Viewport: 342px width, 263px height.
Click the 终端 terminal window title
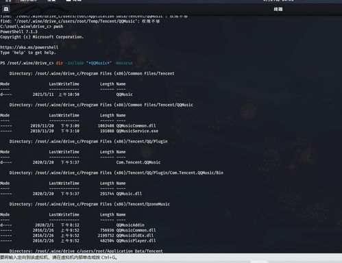point(278,9)
